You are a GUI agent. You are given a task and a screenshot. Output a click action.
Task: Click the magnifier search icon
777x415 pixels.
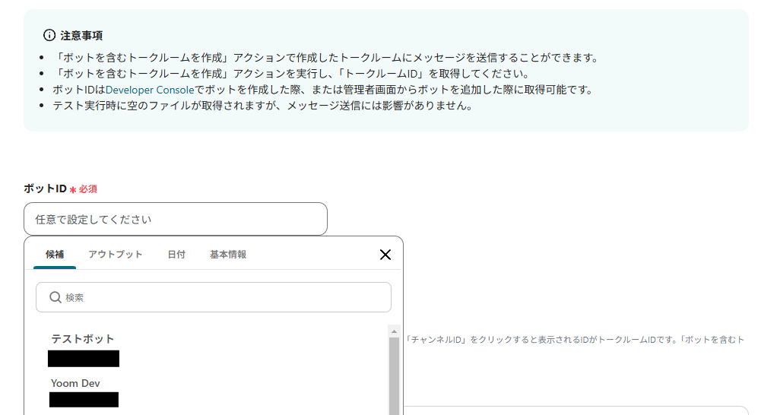click(x=55, y=297)
